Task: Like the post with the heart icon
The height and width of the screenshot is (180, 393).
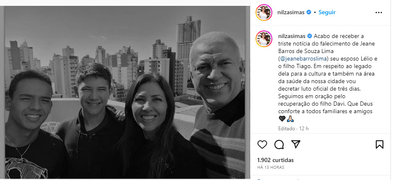Action: click(x=262, y=144)
